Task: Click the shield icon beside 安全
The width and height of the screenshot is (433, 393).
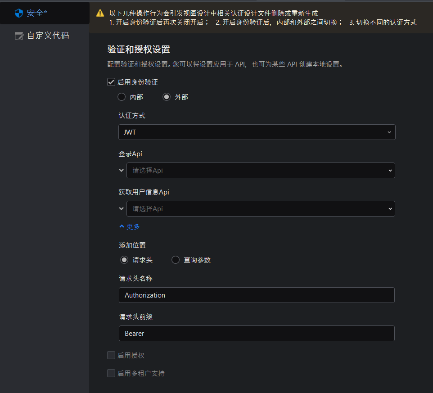Action: pyautogui.click(x=18, y=13)
